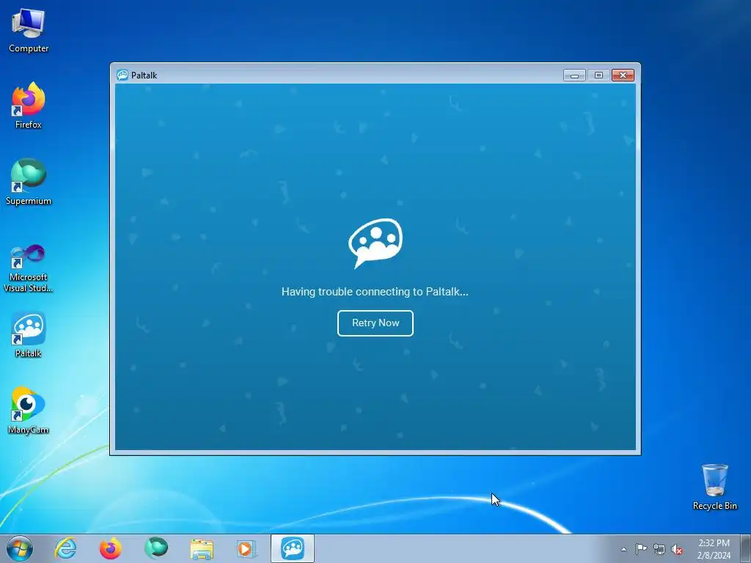Image resolution: width=751 pixels, height=563 pixels.
Task: Show hidden system tray icons
Action: click(x=623, y=549)
